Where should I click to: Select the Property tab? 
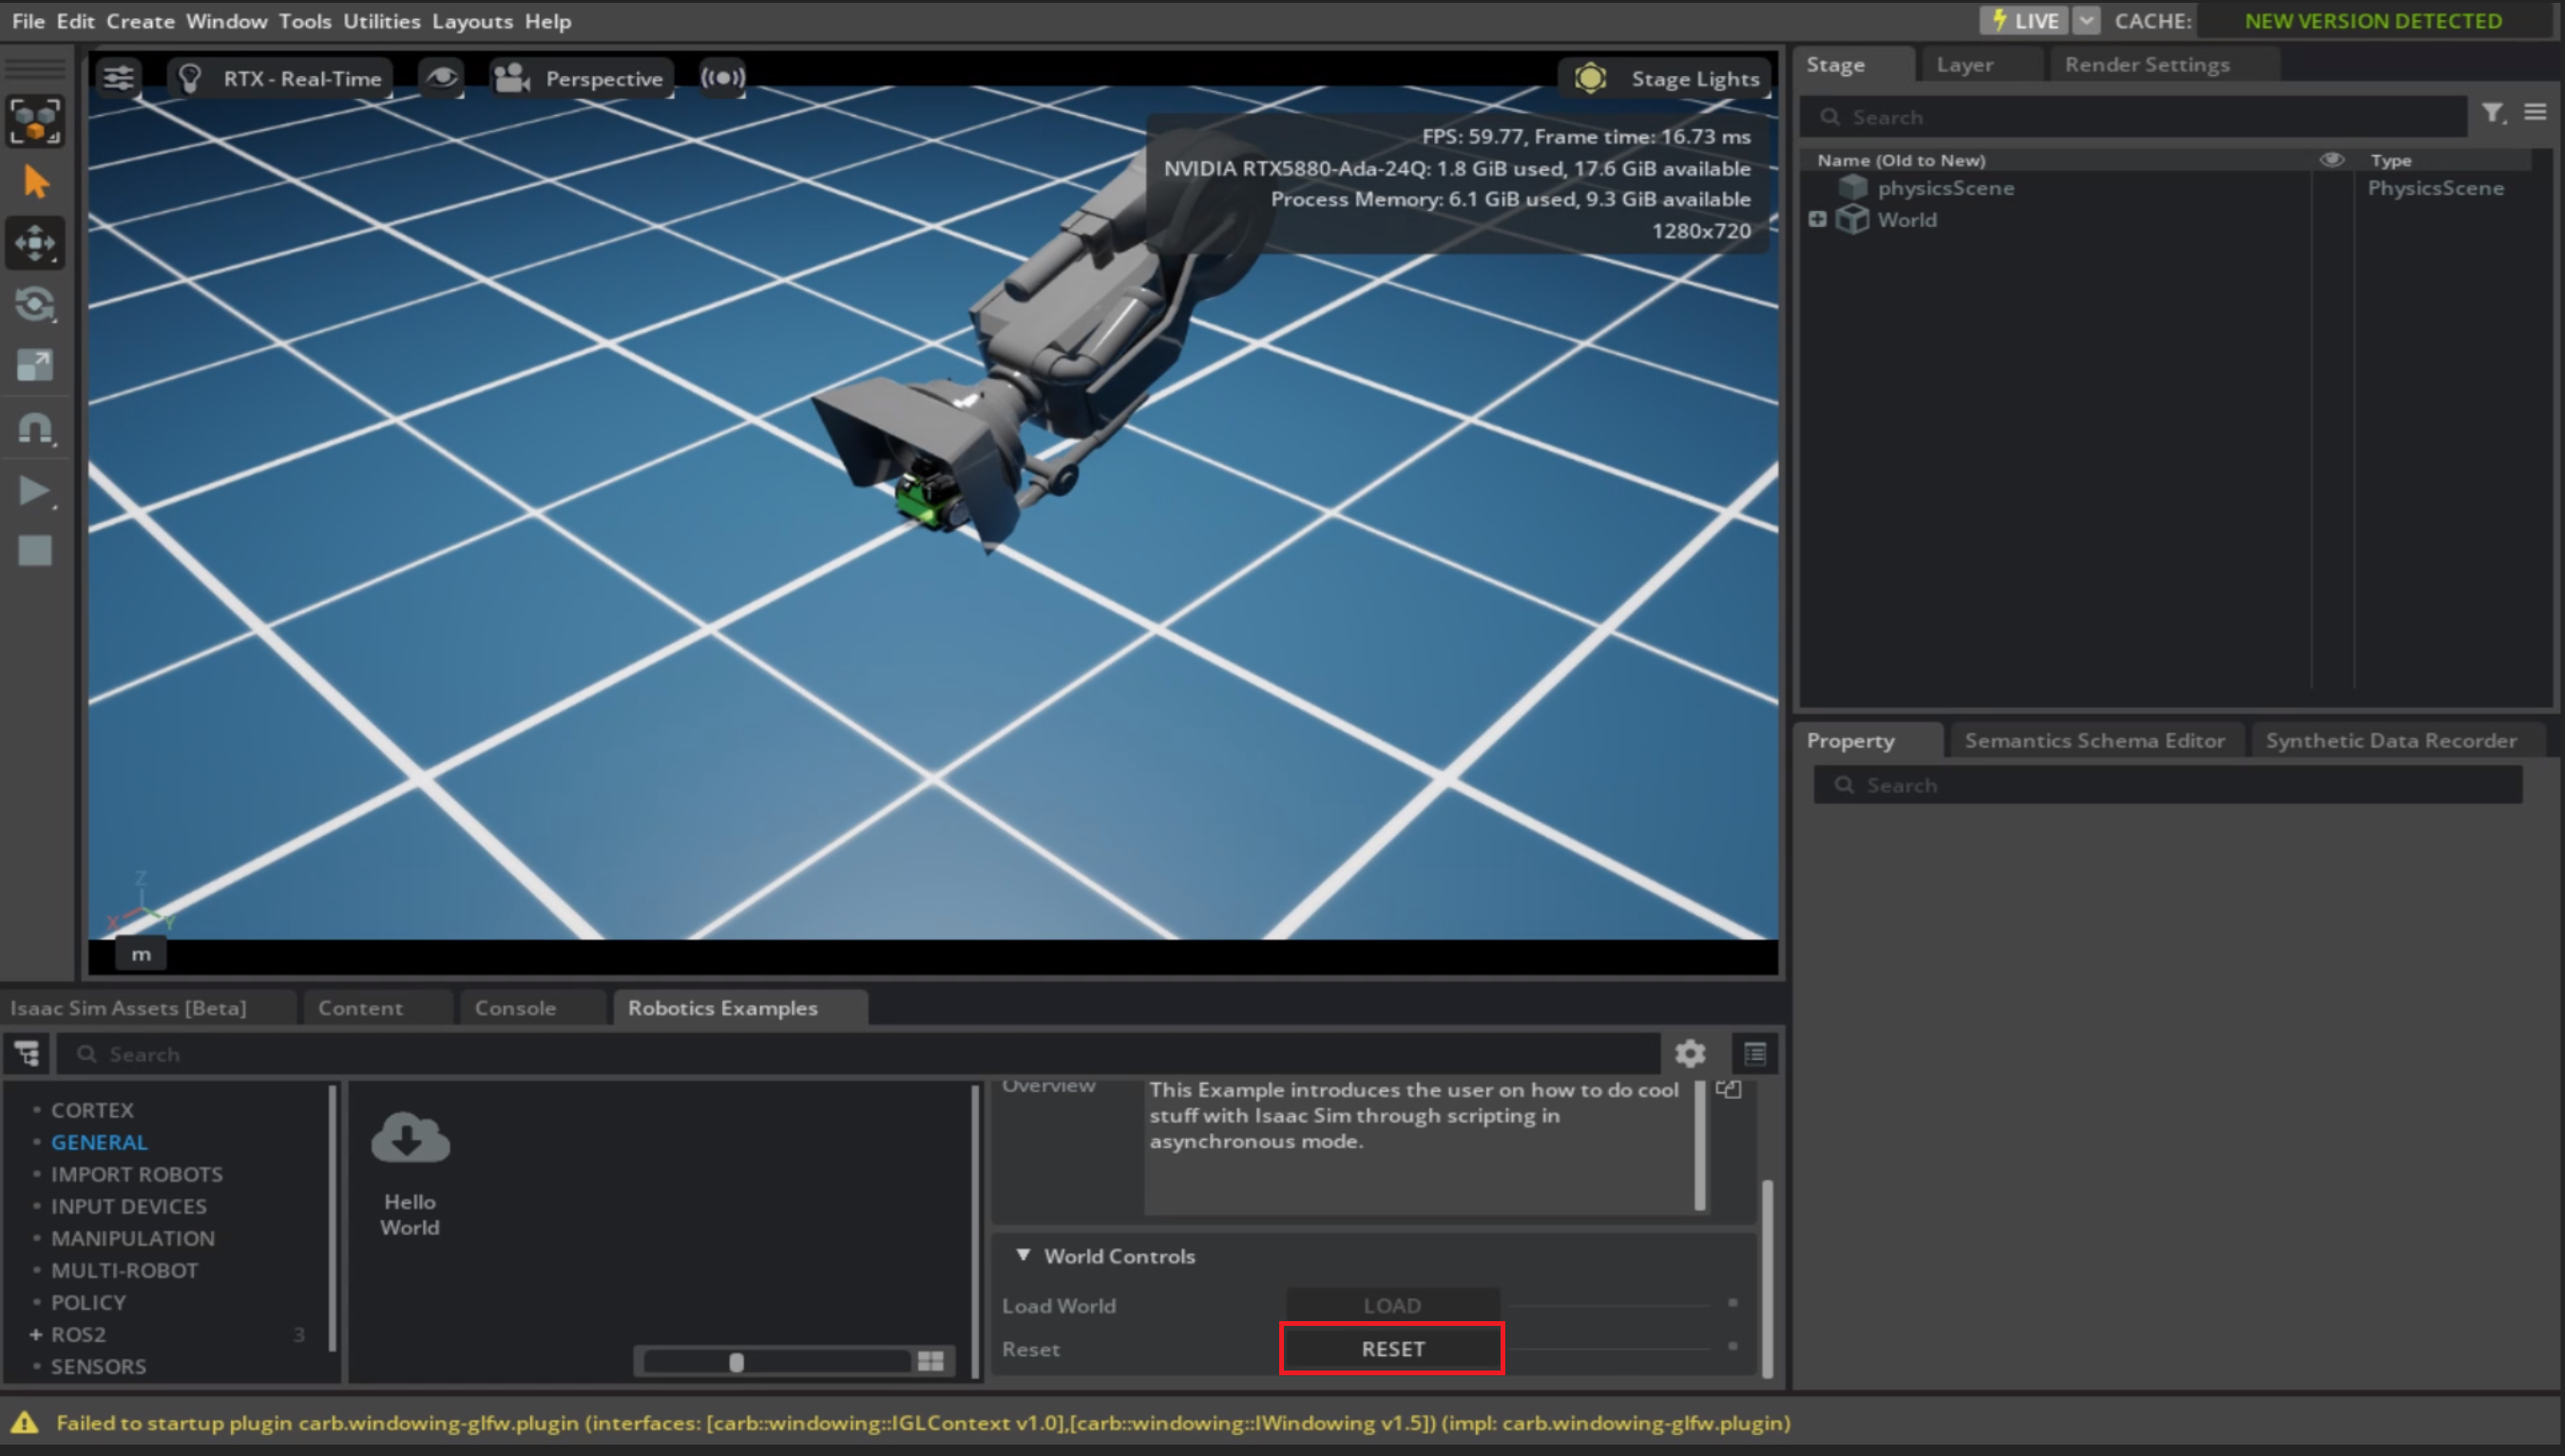pos(1849,741)
